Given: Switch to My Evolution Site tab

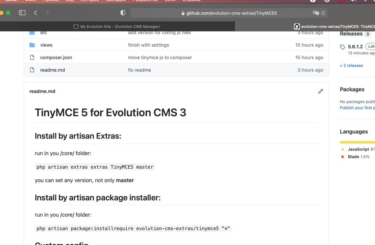Looking at the screenshot, I should 118,27.
